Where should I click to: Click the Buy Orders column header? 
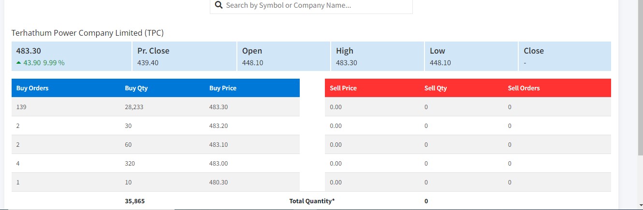[x=32, y=88]
